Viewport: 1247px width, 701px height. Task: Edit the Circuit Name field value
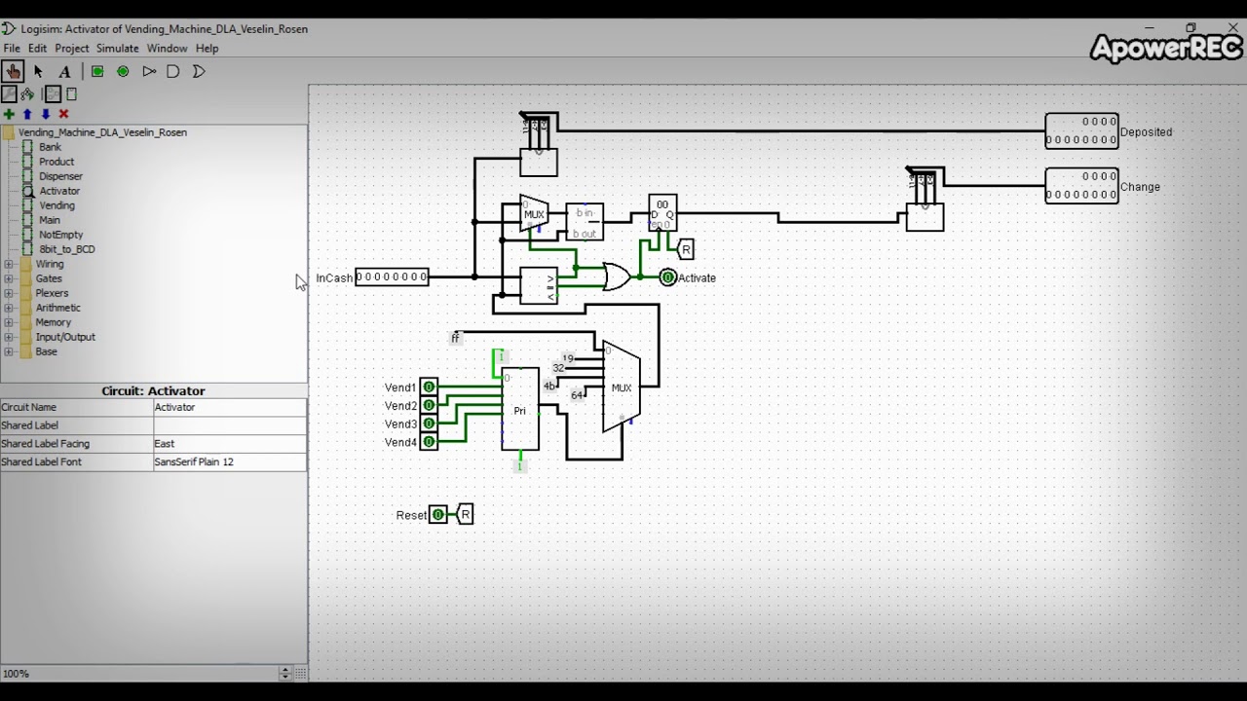pyautogui.click(x=230, y=407)
